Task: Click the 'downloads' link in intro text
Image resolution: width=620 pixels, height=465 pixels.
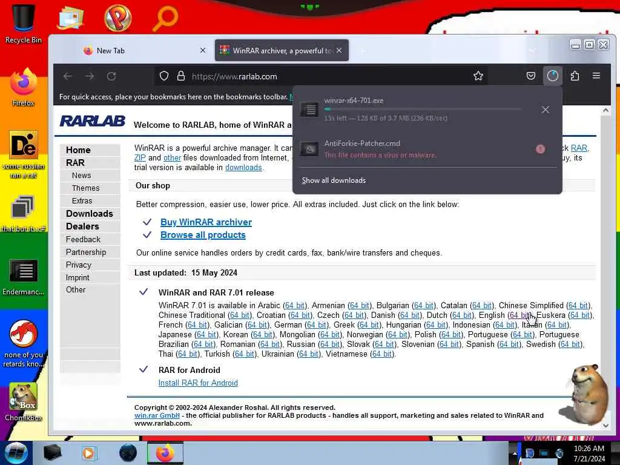Action: click(x=243, y=167)
